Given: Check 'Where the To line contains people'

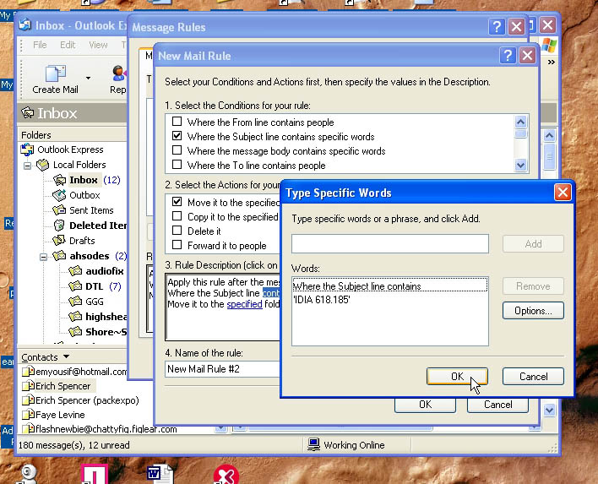Looking at the screenshot, I should tap(177, 165).
